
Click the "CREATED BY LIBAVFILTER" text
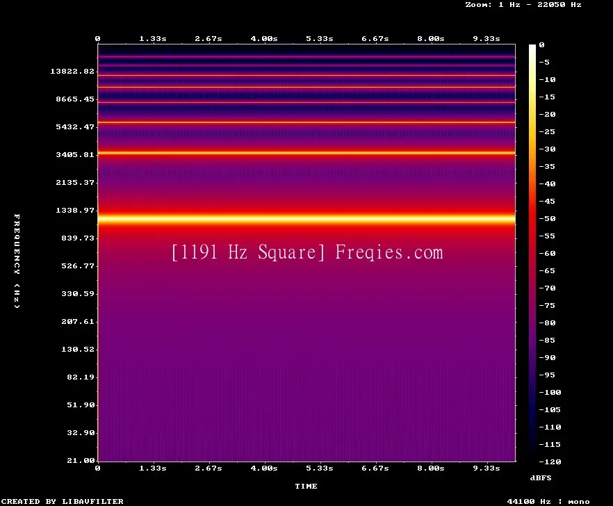click(62, 501)
